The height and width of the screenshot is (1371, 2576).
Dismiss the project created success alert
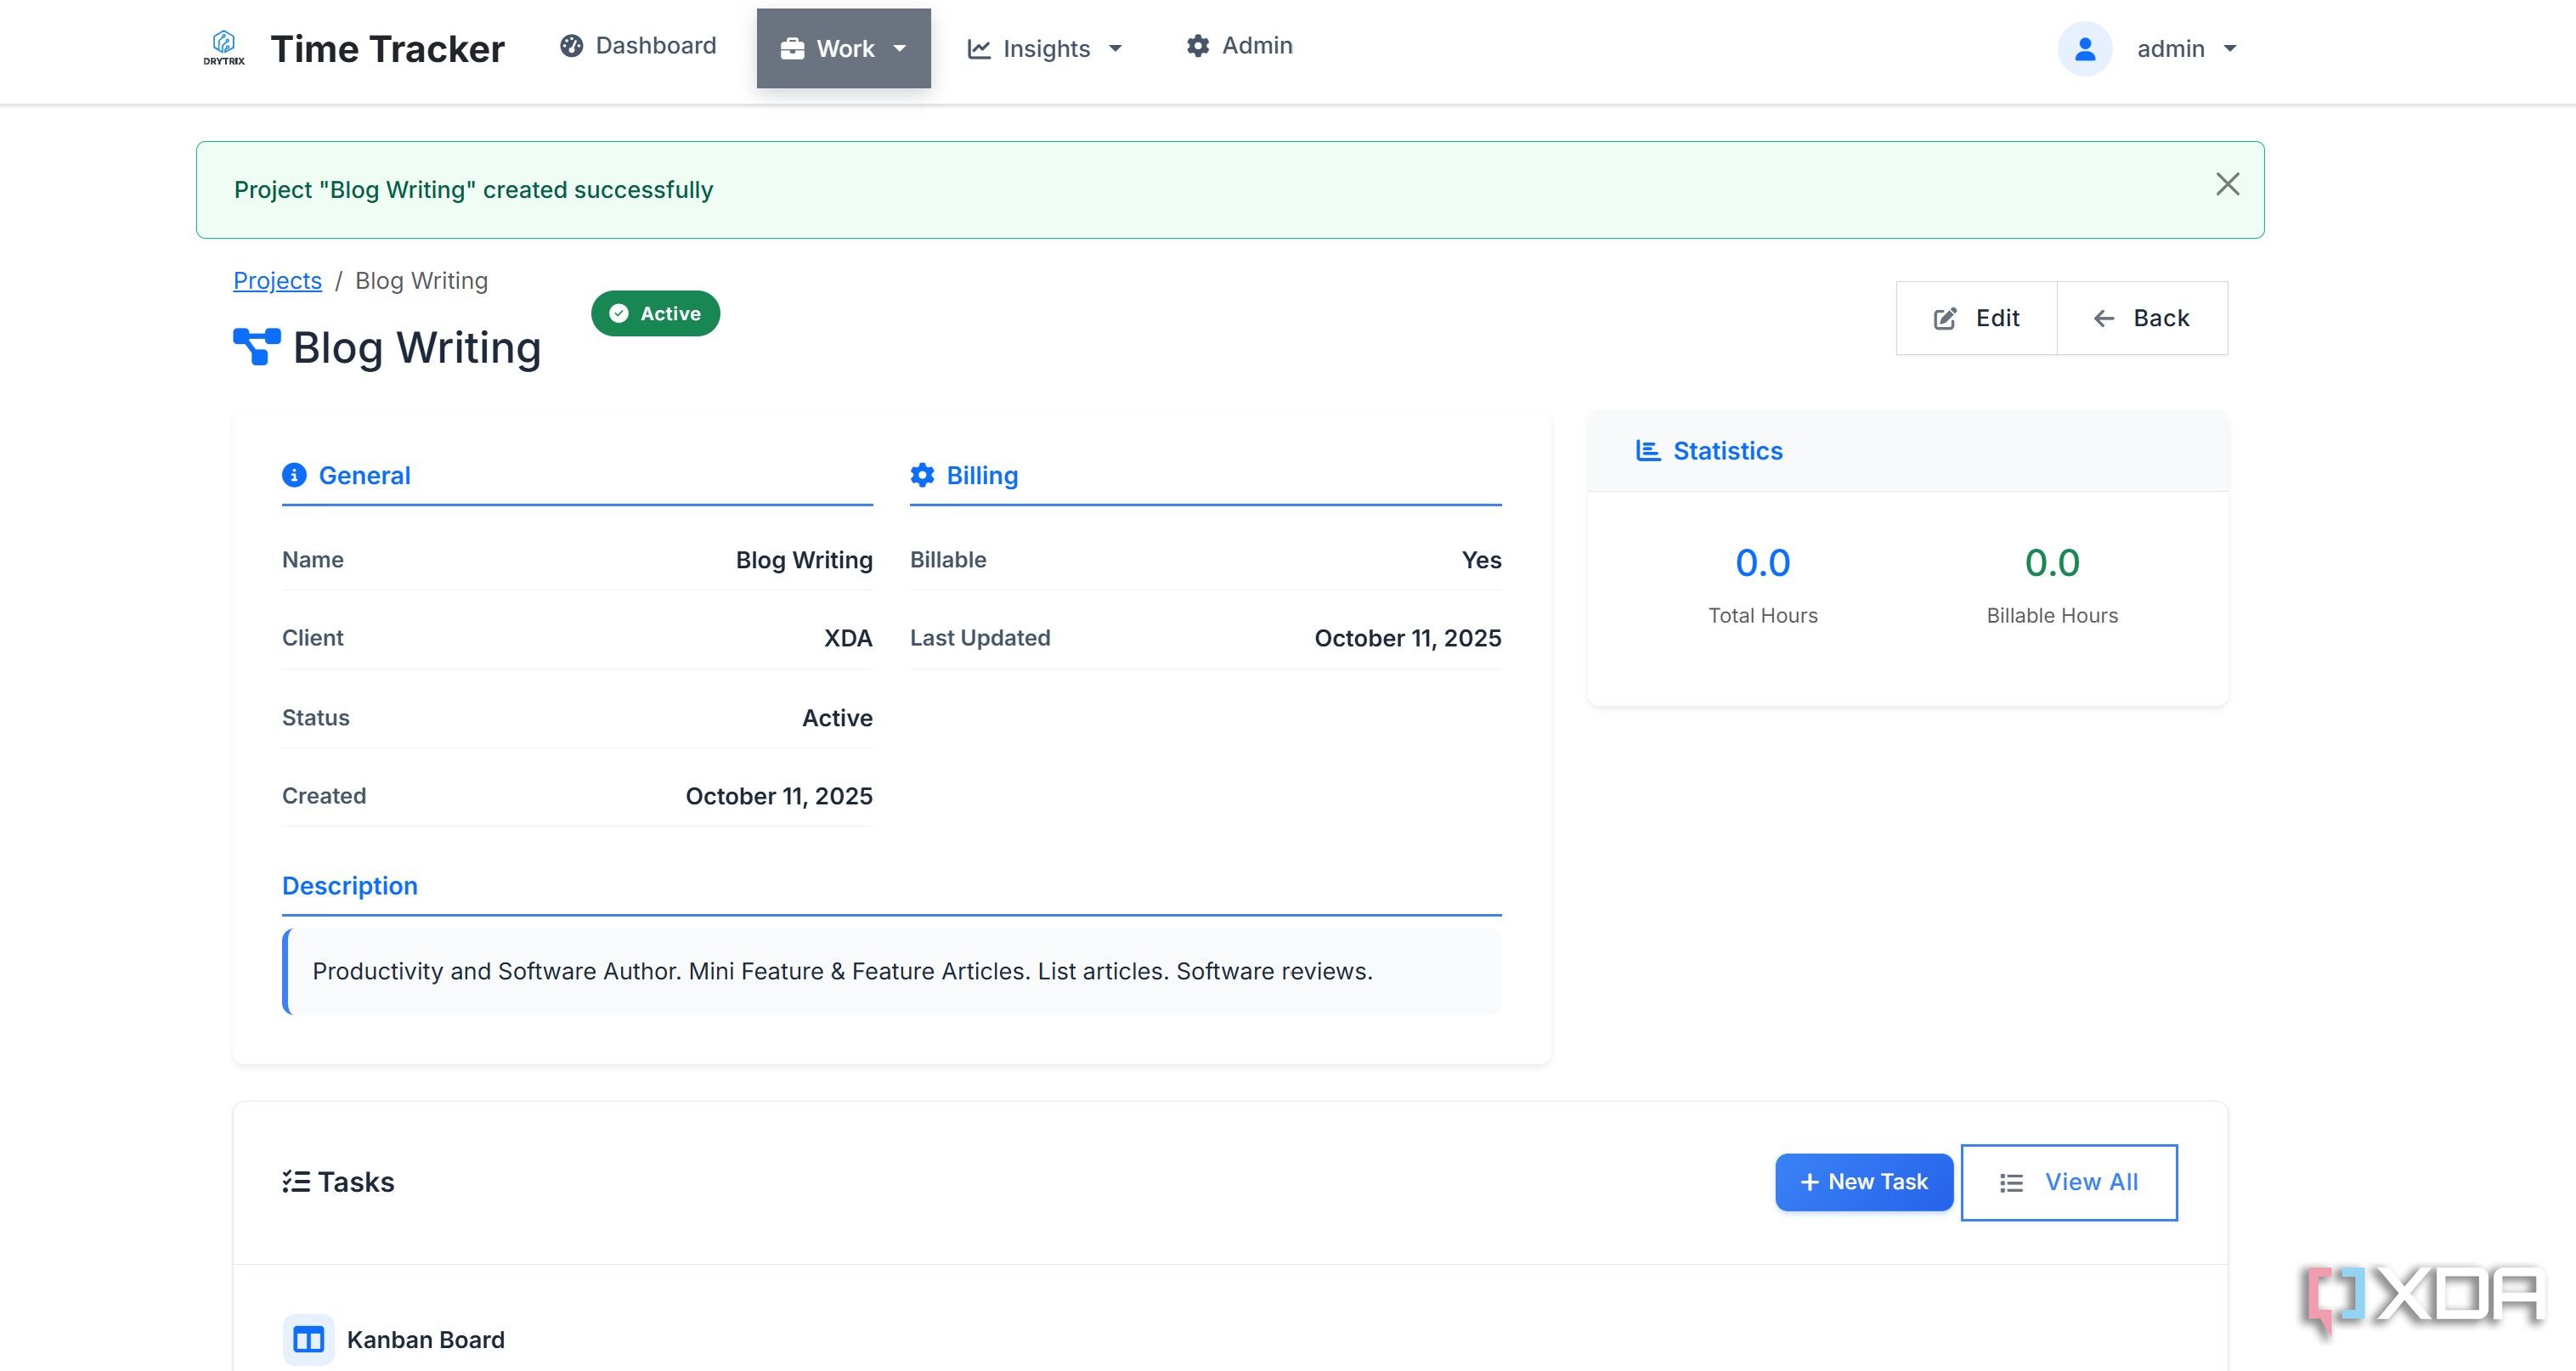(2227, 184)
